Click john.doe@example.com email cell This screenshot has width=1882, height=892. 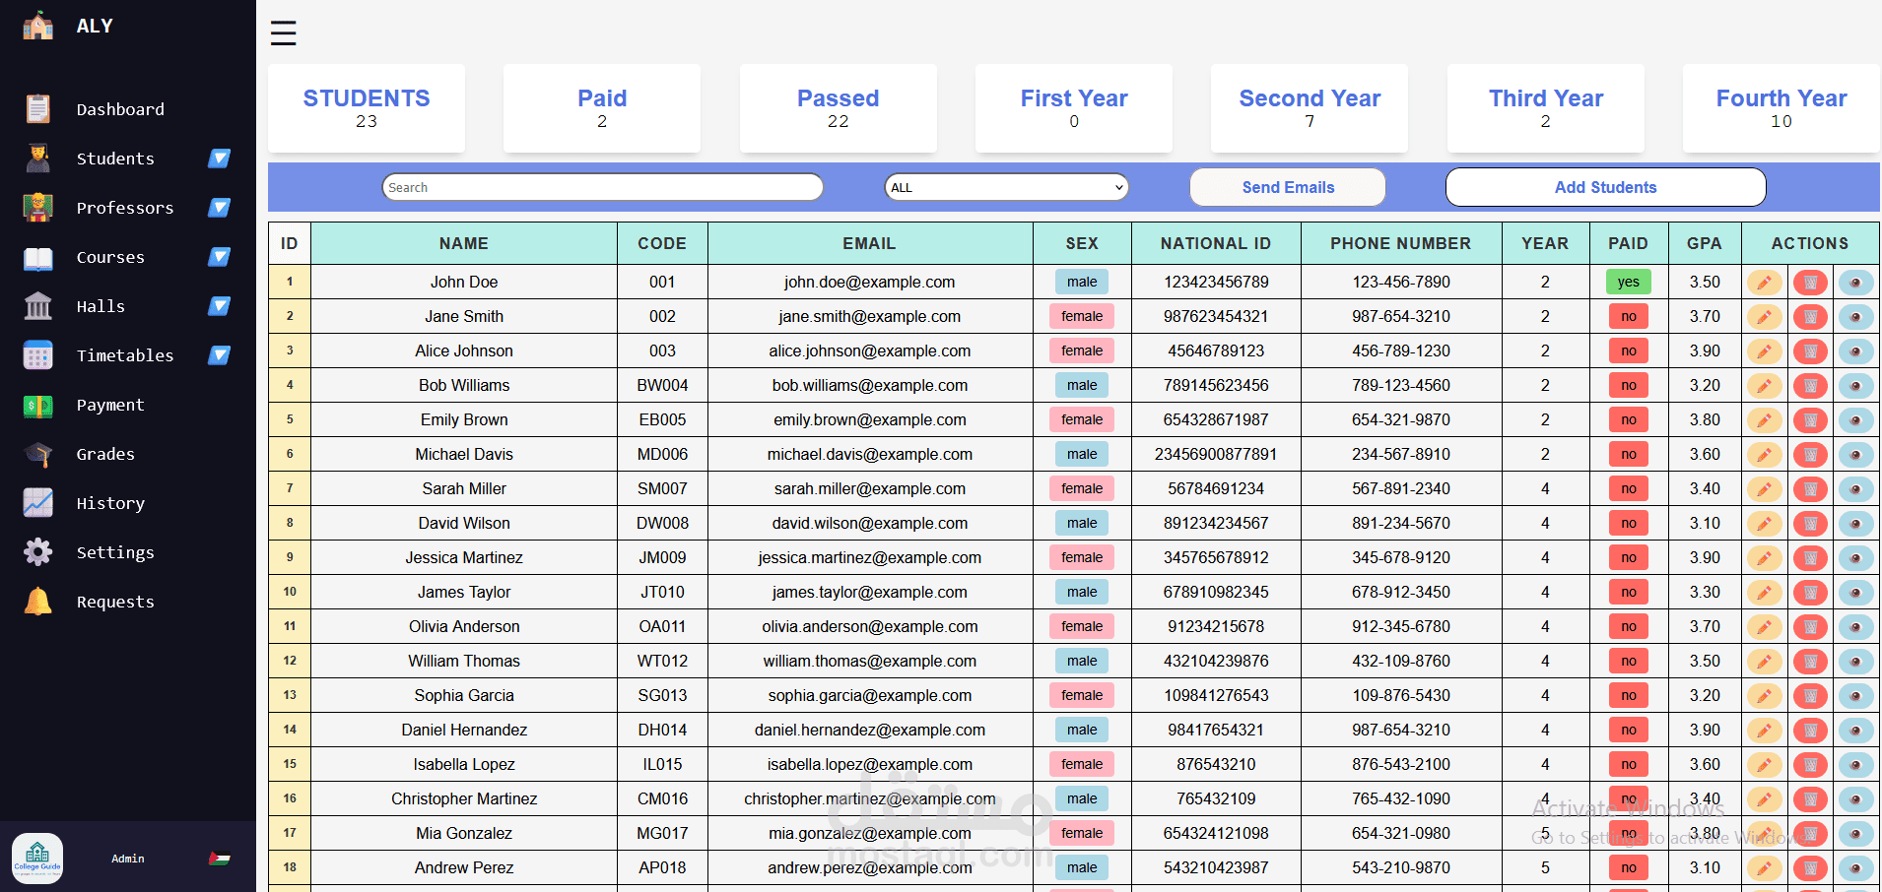pyautogui.click(x=869, y=282)
